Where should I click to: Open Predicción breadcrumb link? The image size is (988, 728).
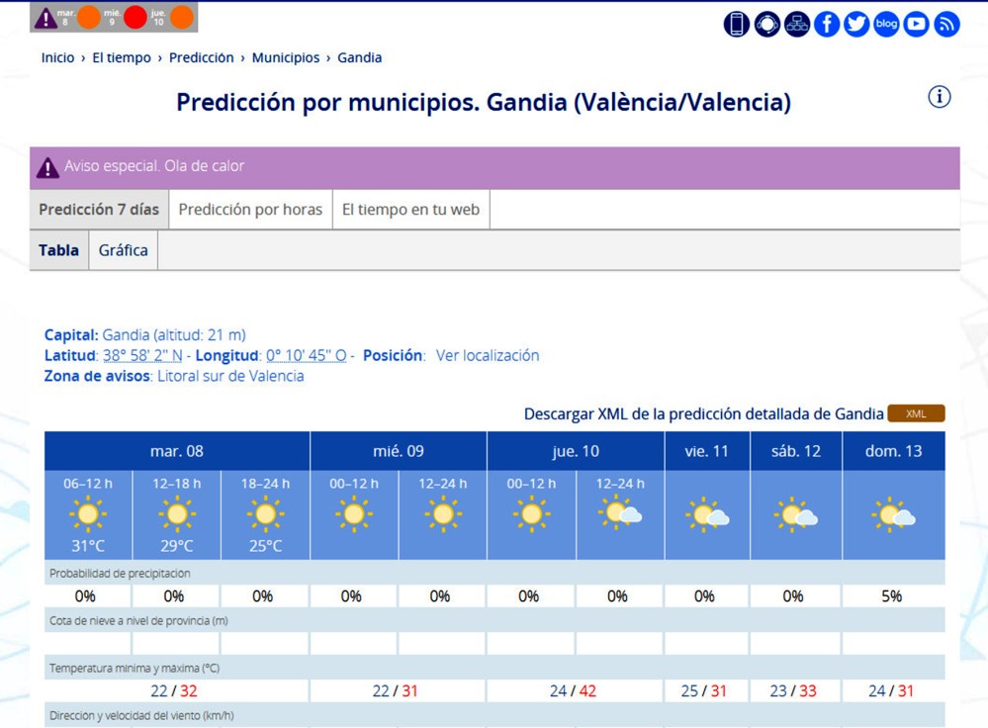[x=201, y=57]
